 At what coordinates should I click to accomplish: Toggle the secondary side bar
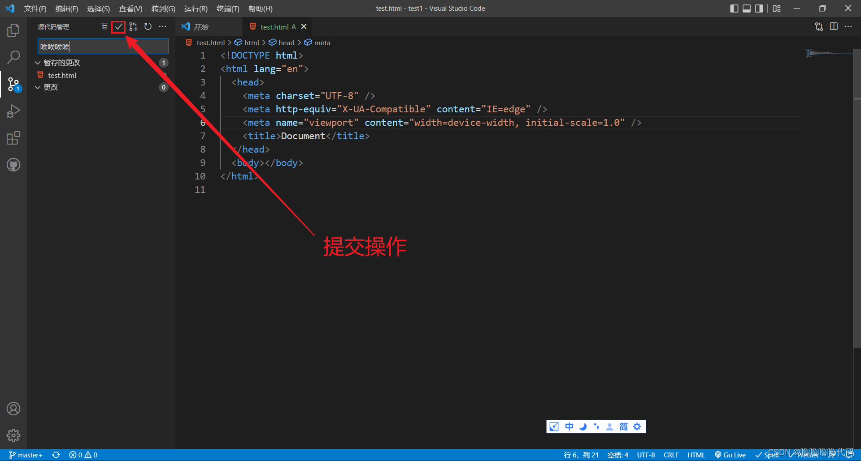[x=759, y=9]
